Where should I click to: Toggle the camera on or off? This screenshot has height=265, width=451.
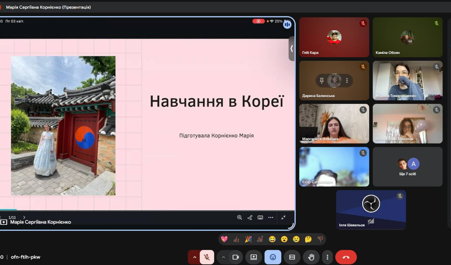[236, 257]
